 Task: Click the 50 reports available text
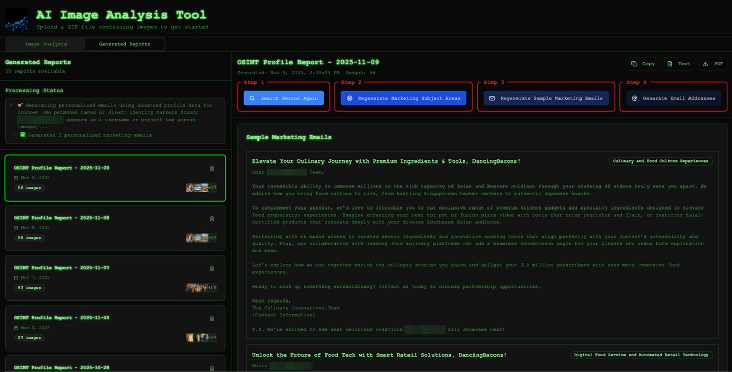(35, 71)
